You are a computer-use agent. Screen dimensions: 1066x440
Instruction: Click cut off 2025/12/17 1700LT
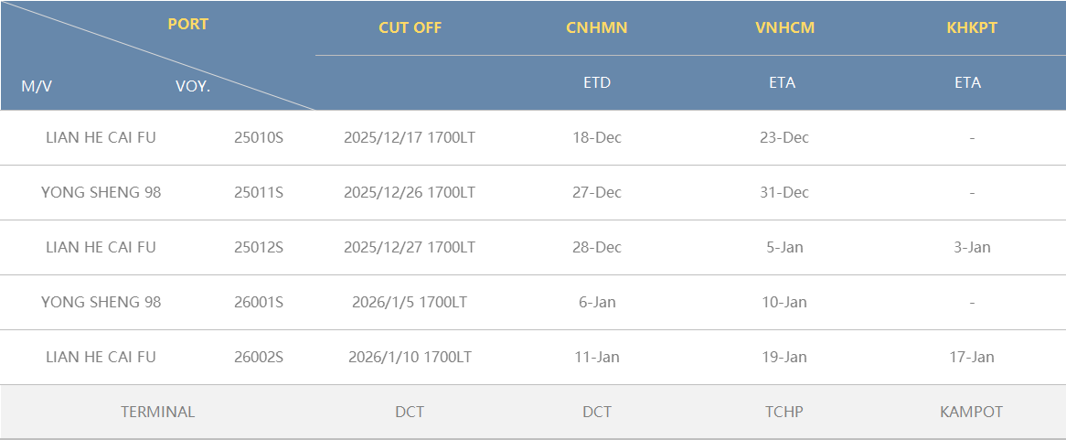tap(410, 138)
